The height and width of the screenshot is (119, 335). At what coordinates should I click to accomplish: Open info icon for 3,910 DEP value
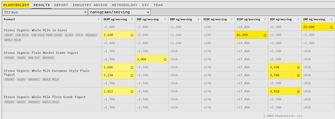click(298, 91)
